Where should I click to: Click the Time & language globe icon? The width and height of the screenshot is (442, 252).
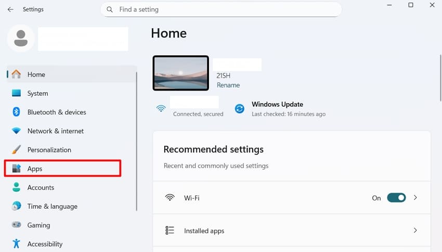click(x=16, y=206)
